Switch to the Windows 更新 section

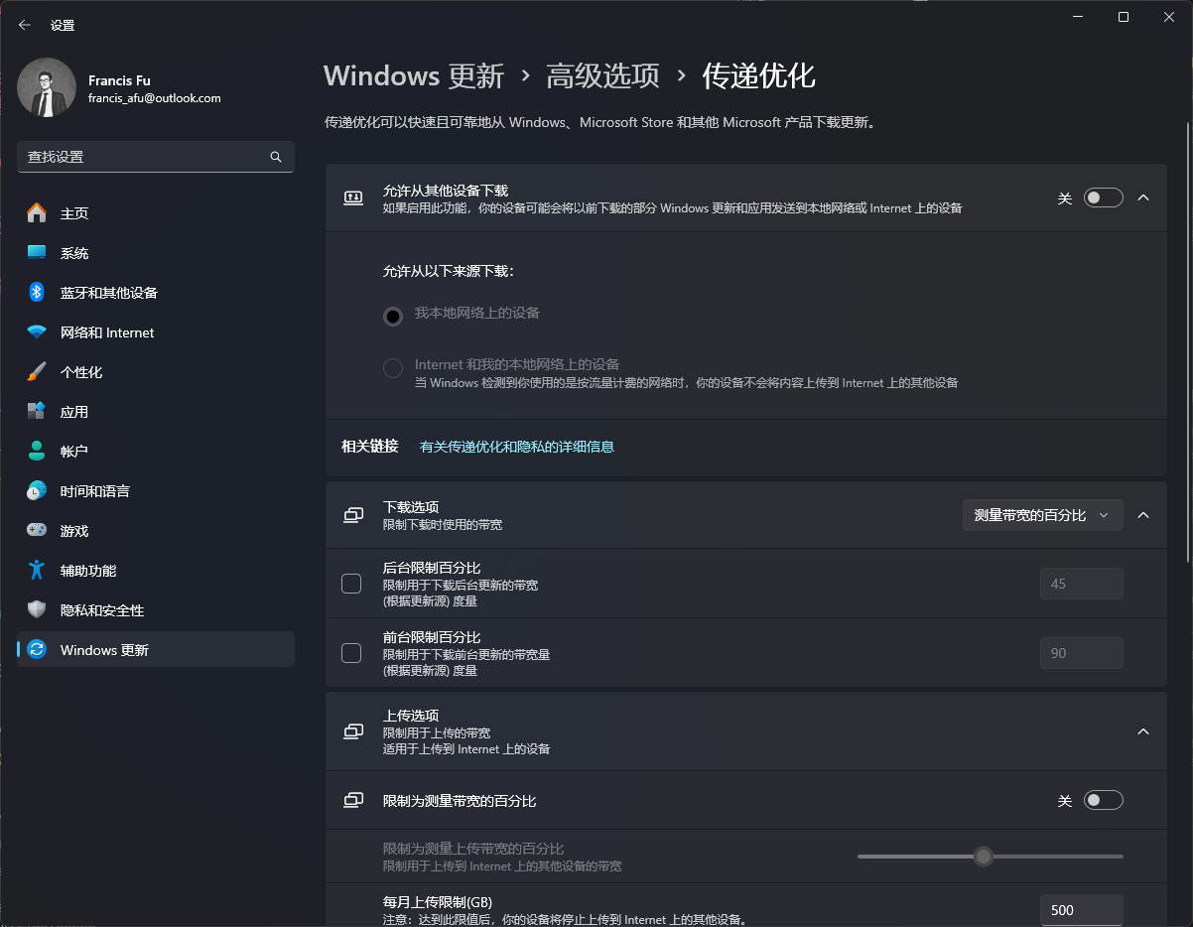coord(75,648)
